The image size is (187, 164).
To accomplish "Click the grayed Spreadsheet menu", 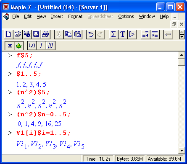I will [x=100, y=16].
